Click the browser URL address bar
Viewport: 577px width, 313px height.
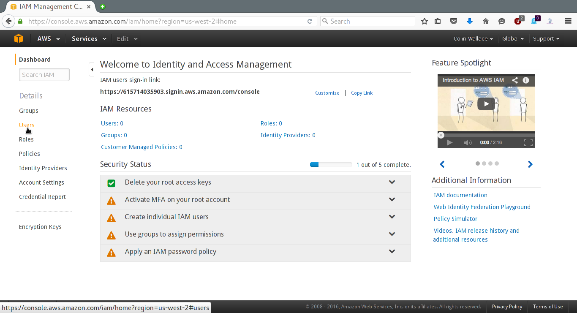click(x=165, y=21)
